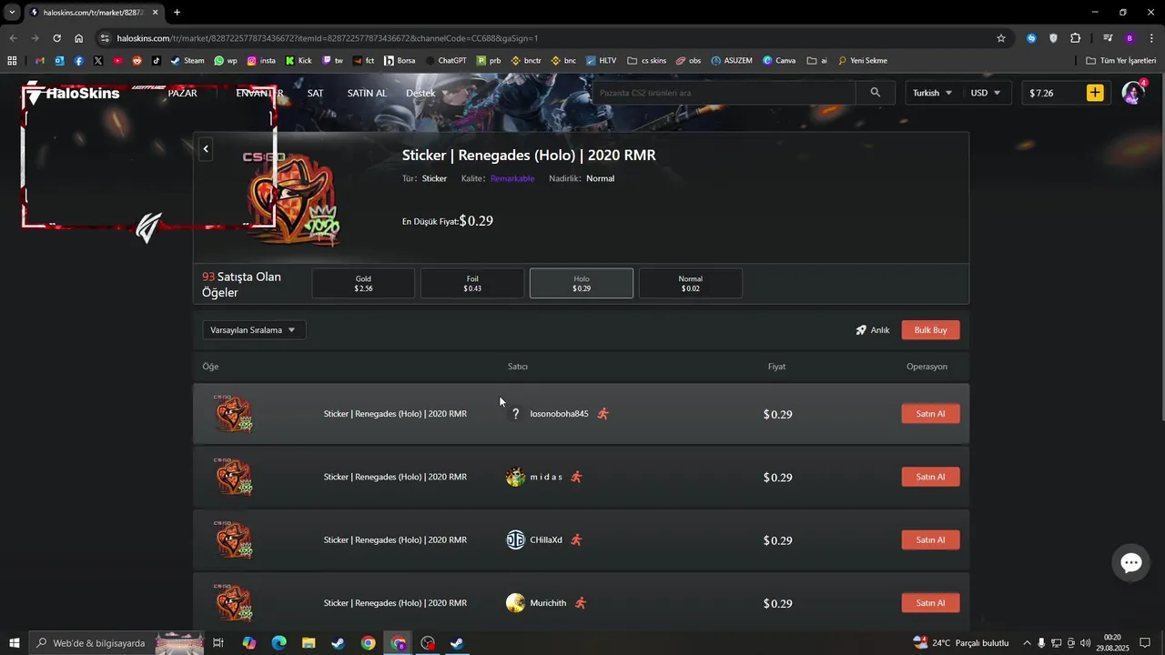
Task: Select the Gold $2.56 variant tab
Action: click(x=363, y=283)
